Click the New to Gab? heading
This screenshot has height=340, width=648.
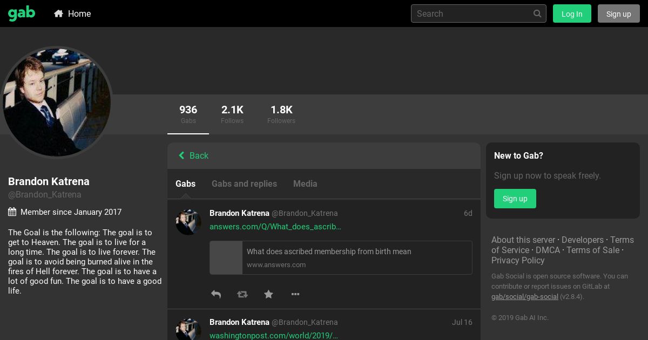518,155
